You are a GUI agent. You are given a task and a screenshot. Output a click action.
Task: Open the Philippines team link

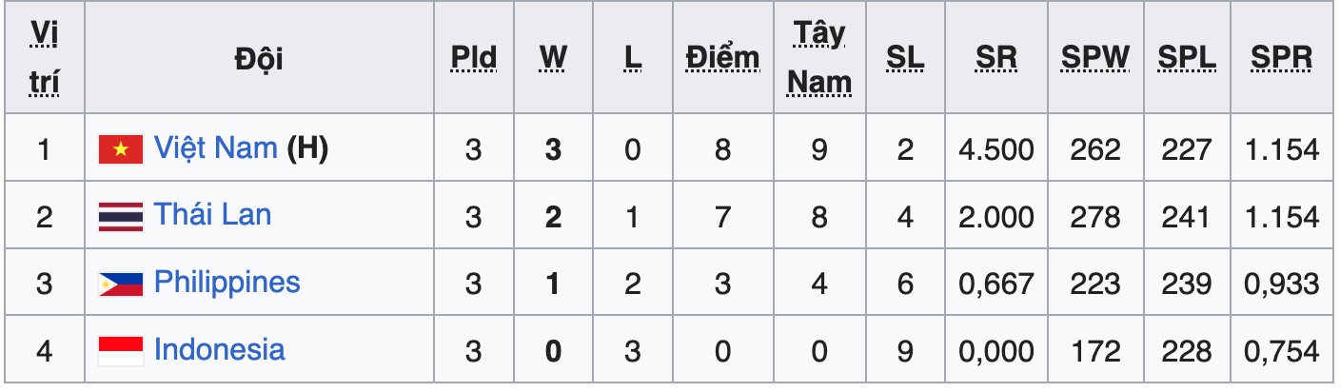(x=227, y=283)
